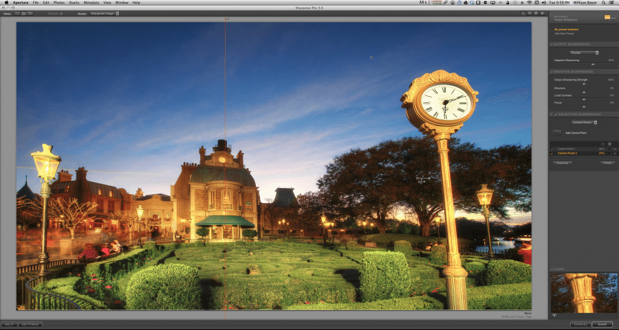Image resolution: width=619 pixels, height=330 pixels.
Task: Open the View menu
Action: click(107, 3)
